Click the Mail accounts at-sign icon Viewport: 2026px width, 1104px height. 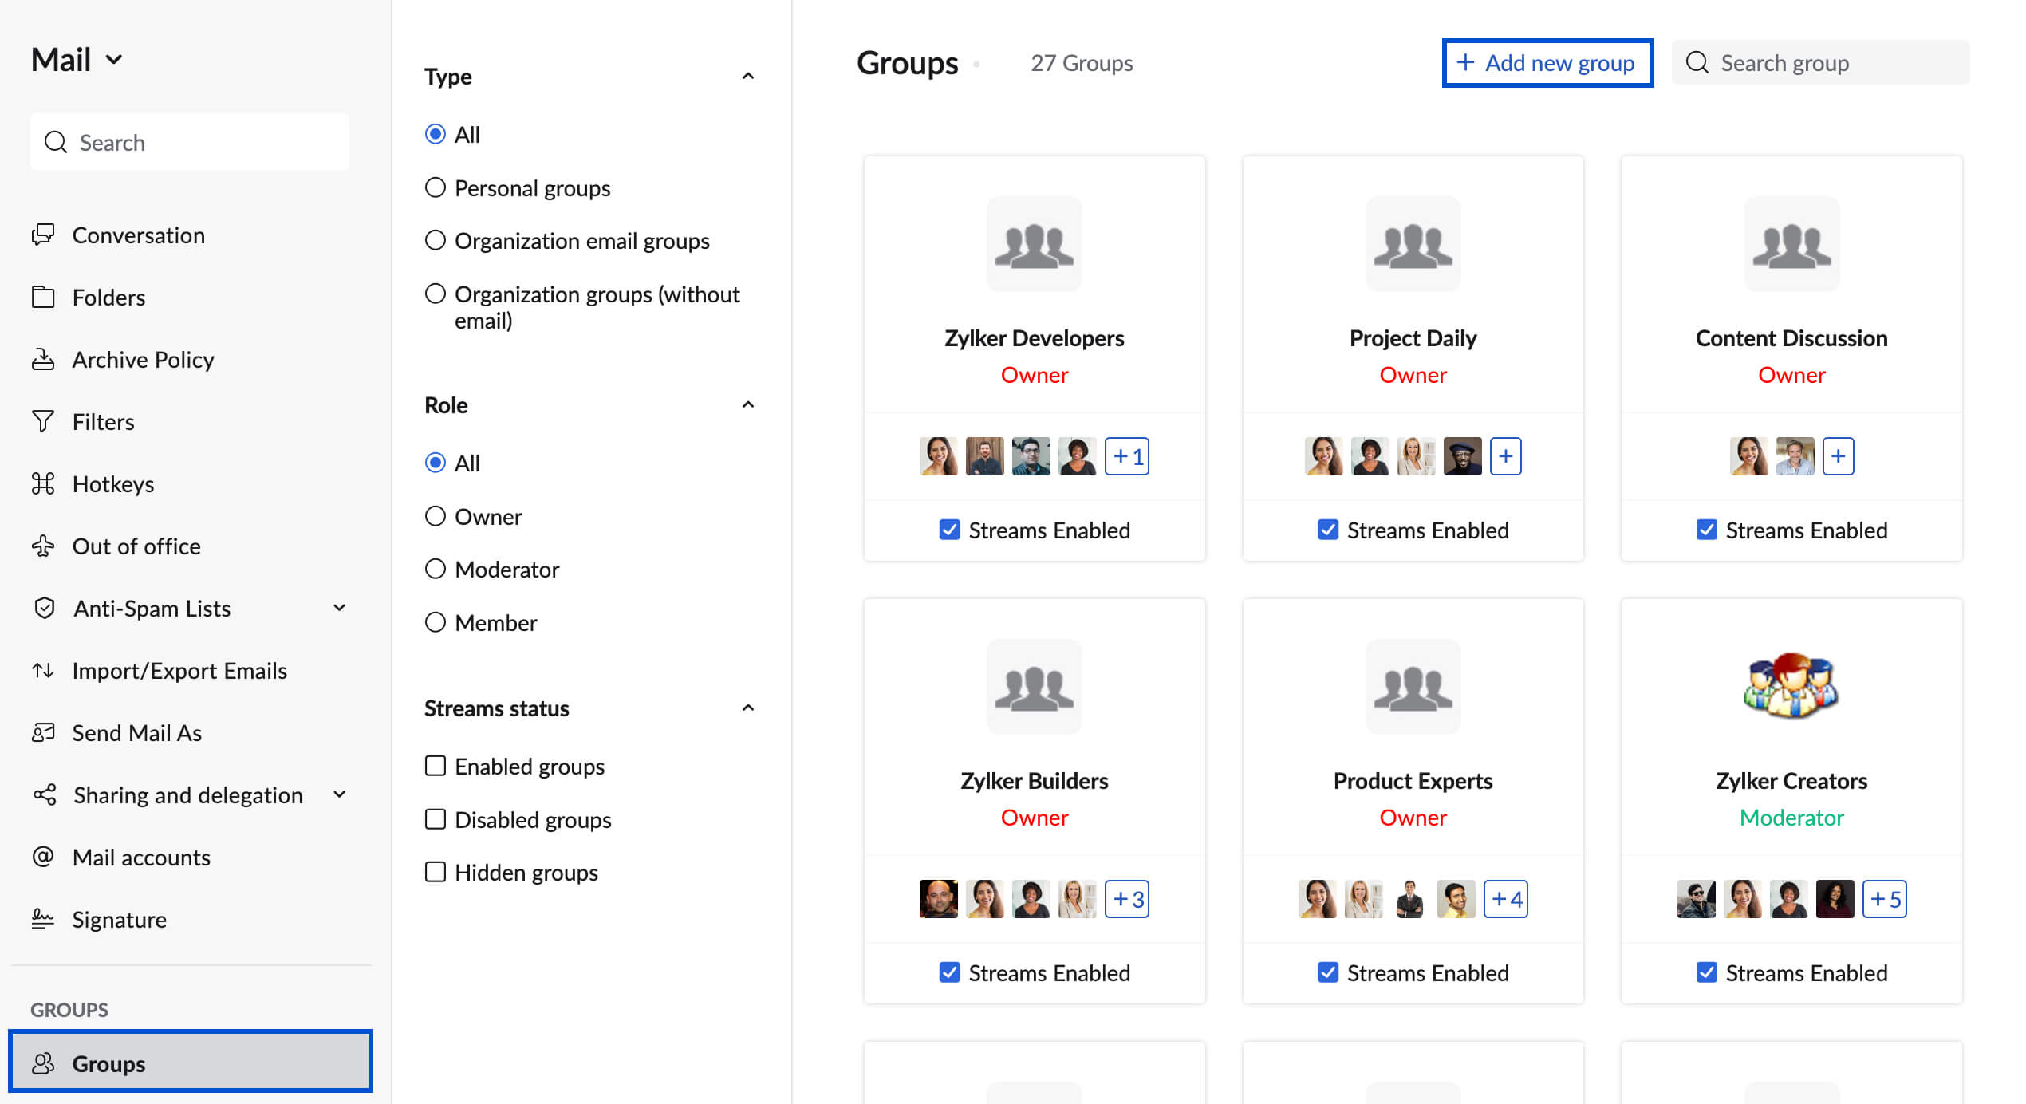click(43, 857)
